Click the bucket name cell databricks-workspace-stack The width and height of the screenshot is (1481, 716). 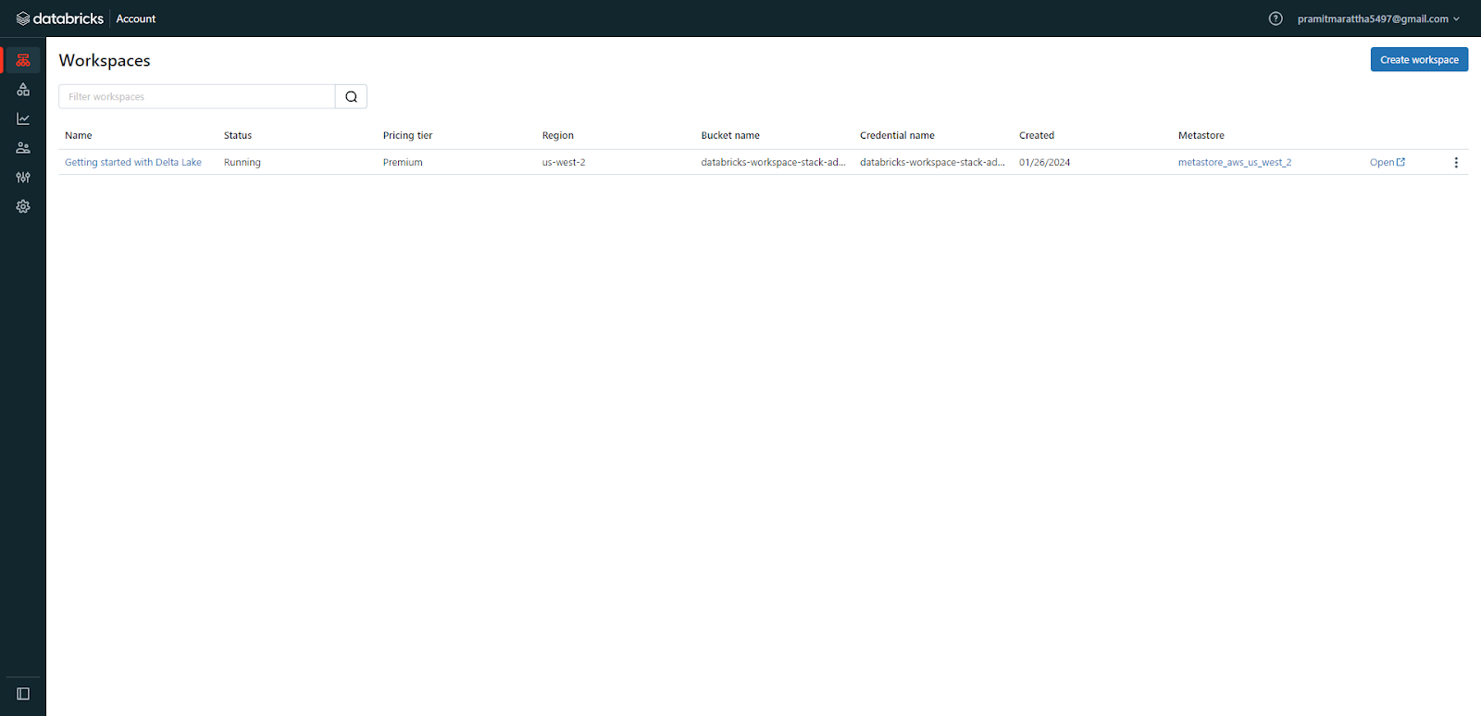[x=773, y=162]
